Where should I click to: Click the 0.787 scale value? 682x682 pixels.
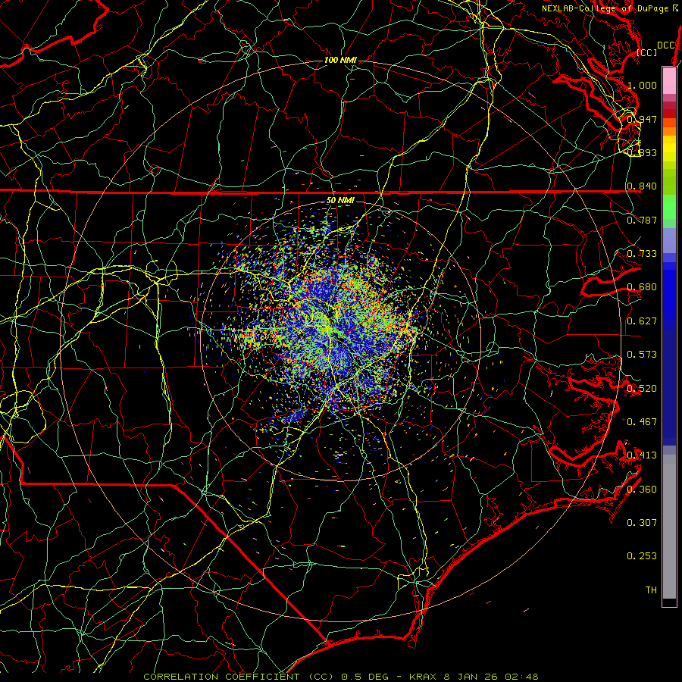[x=642, y=220]
